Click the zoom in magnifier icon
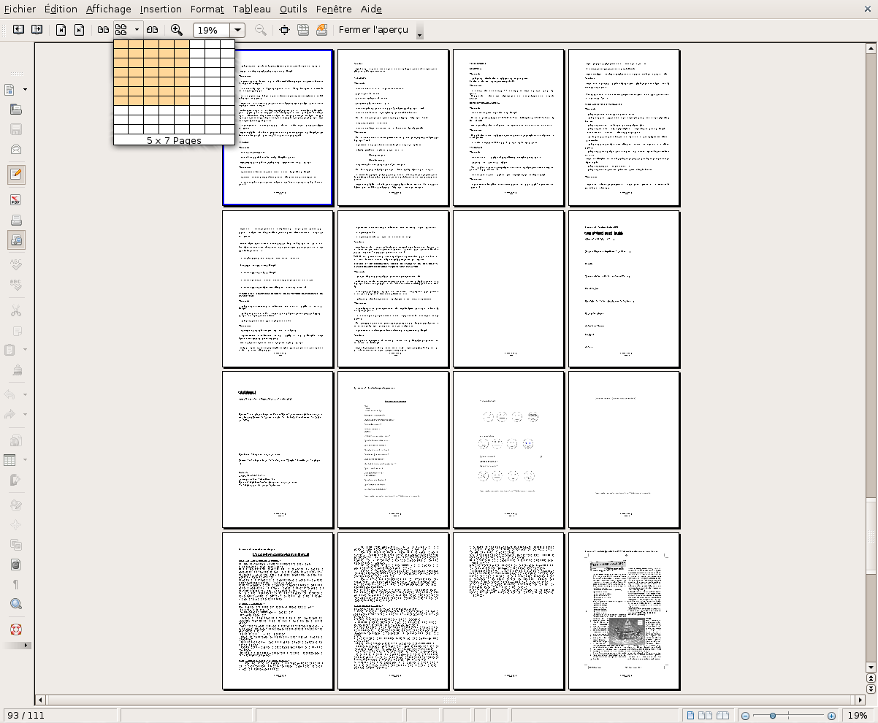This screenshot has height=723, width=878. coord(177,30)
